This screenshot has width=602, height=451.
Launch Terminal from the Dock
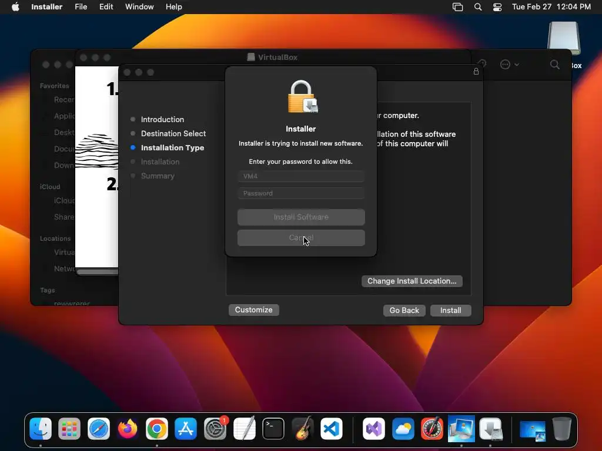pyautogui.click(x=273, y=428)
